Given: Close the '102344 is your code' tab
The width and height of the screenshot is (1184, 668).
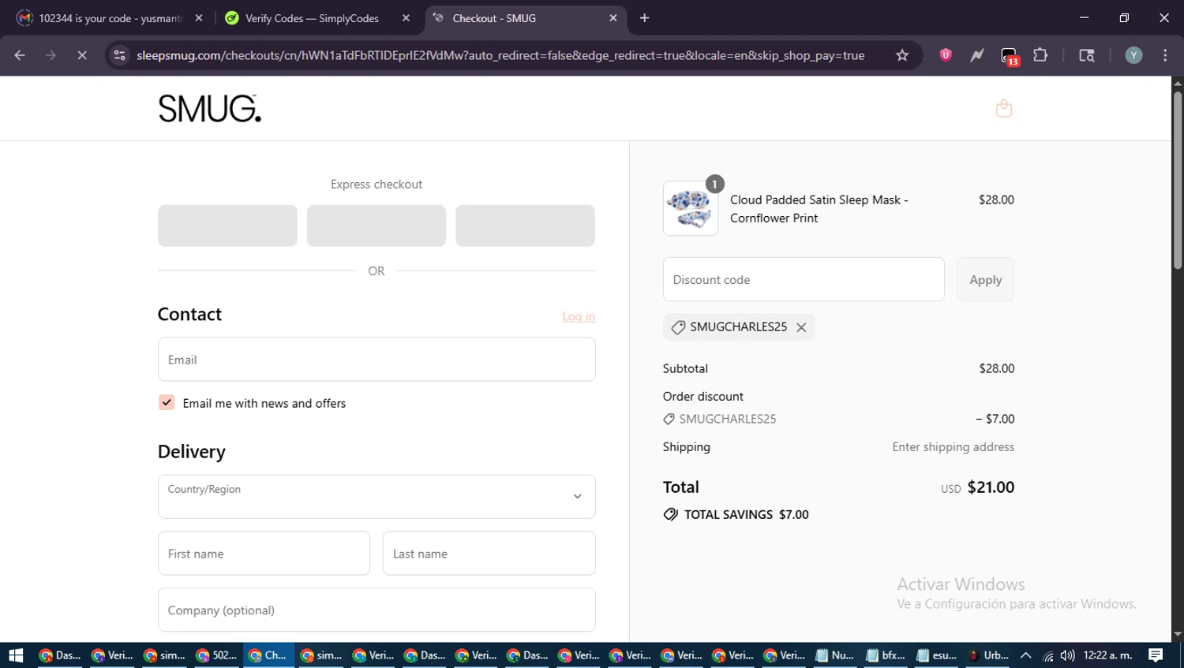Looking at the screenshot, I should [199, 18].
